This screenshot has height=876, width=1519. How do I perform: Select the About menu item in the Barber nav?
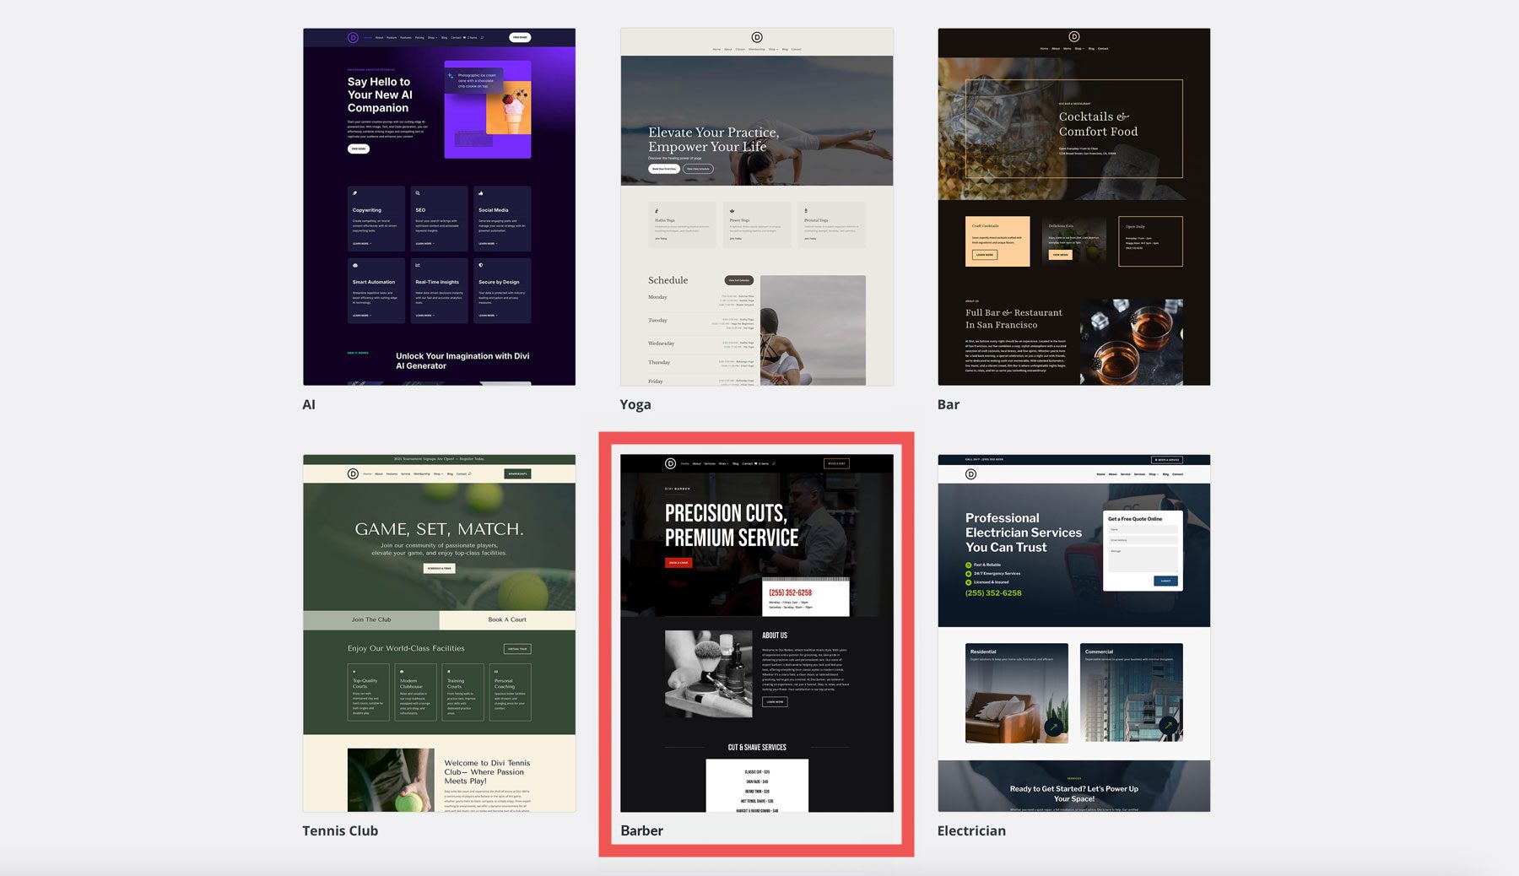click(x=696, y=463)
